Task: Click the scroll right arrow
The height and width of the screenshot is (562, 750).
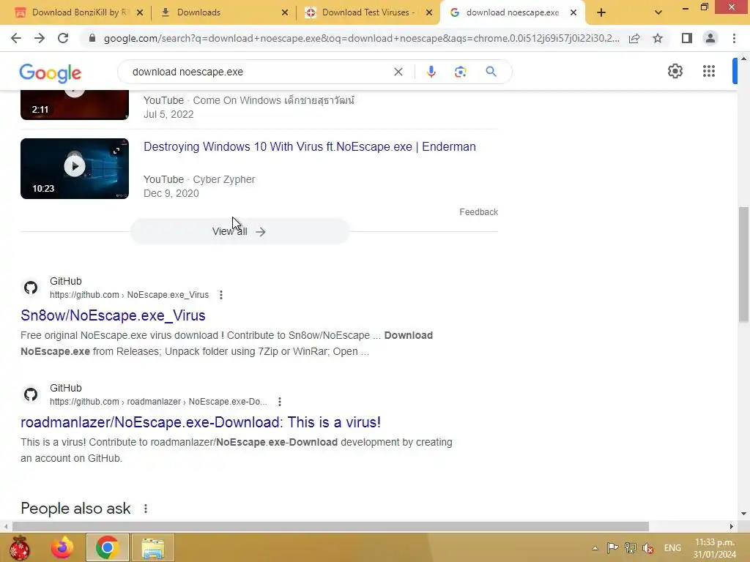Action: 732,527
